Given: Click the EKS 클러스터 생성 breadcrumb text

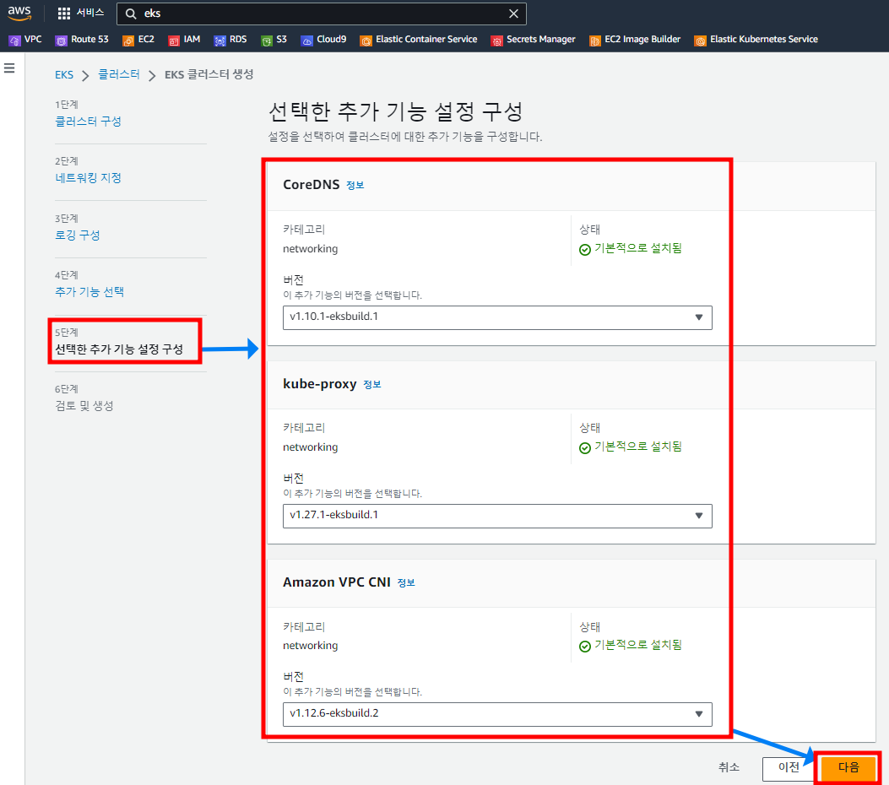Looking at the screenshot, I should (x=209, y=75).
